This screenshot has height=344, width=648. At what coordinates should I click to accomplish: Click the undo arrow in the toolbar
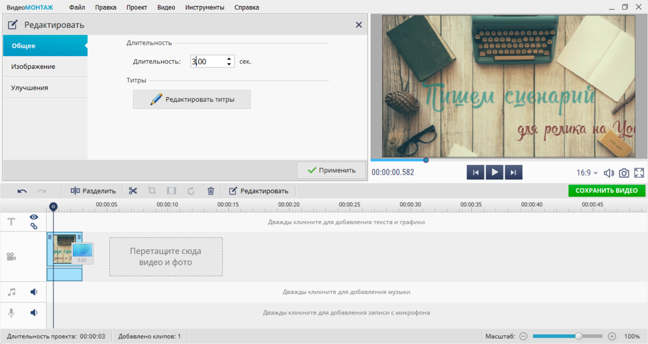click(x=22, y=191)
